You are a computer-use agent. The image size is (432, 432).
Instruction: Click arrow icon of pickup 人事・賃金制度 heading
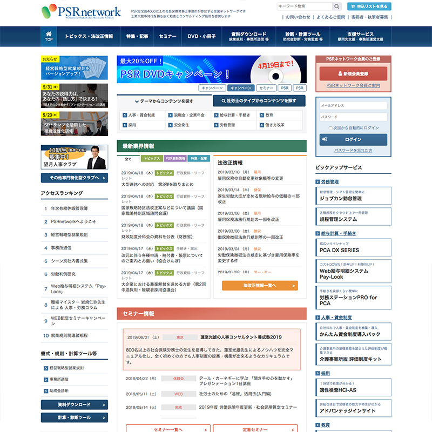tap(318, 318)
